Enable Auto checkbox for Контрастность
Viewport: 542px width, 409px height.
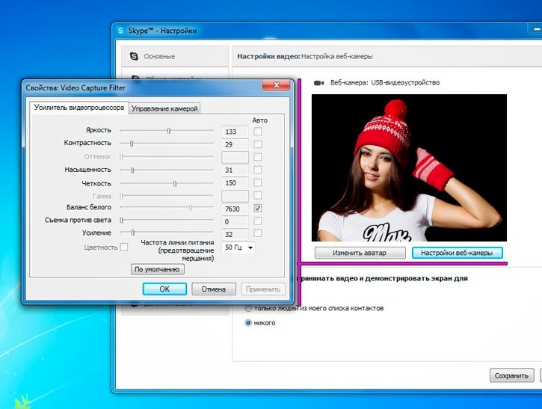coord(257,144)
